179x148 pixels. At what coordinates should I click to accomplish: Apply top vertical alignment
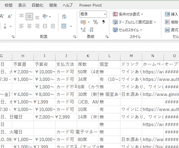pos(21,16)
